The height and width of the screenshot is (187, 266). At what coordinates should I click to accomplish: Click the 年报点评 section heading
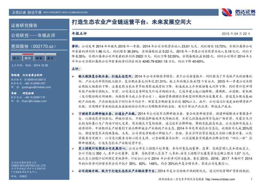[x=79, y=33]
